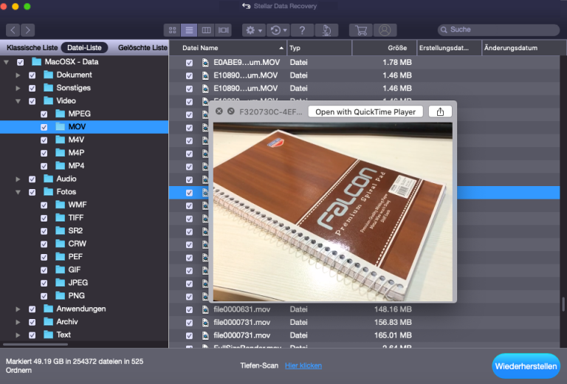
Task: Click Open with QuickTime Player
Action: pyautogui.click(x=365, y=112)
